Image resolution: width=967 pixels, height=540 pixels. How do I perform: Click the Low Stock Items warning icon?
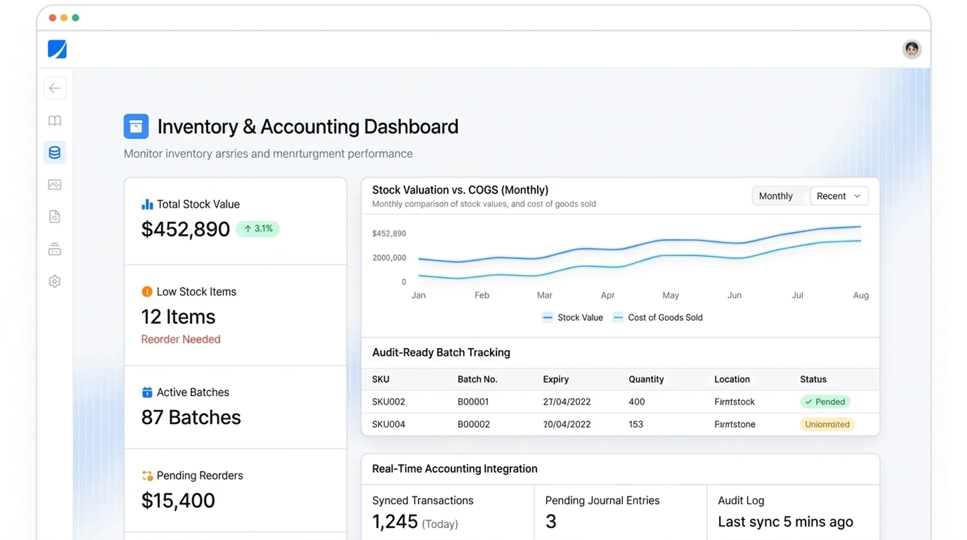147,291
